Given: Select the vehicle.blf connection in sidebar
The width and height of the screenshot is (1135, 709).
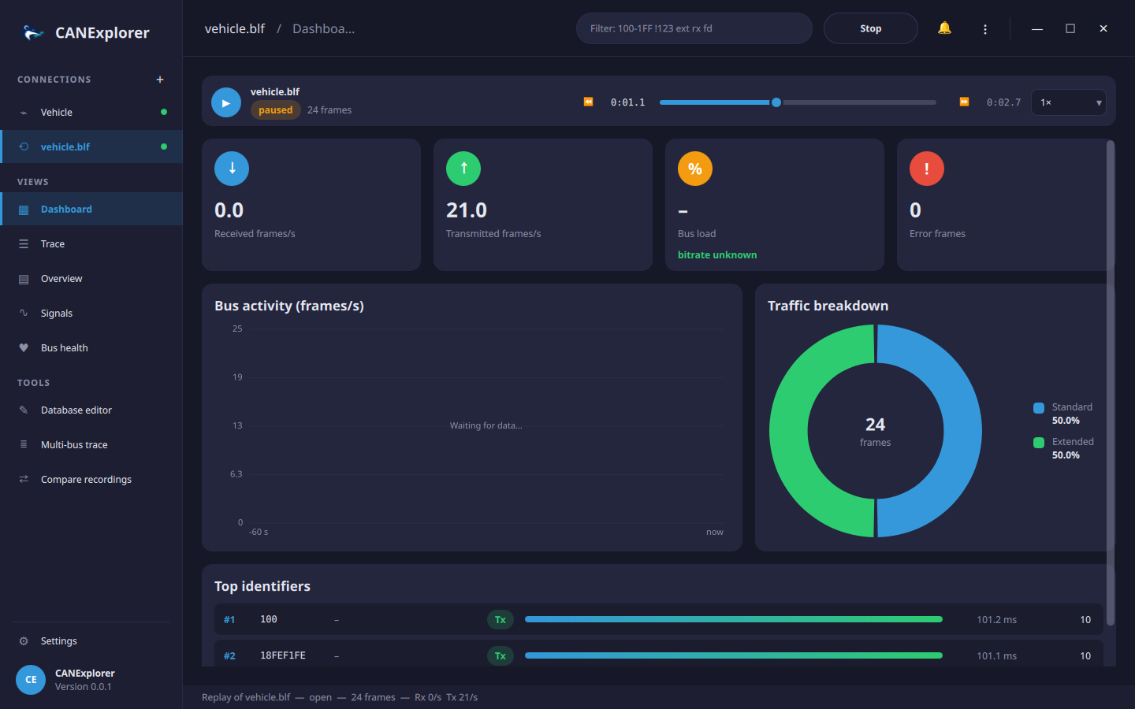Looking at the screenshot, I should click(x=91, y=147).
